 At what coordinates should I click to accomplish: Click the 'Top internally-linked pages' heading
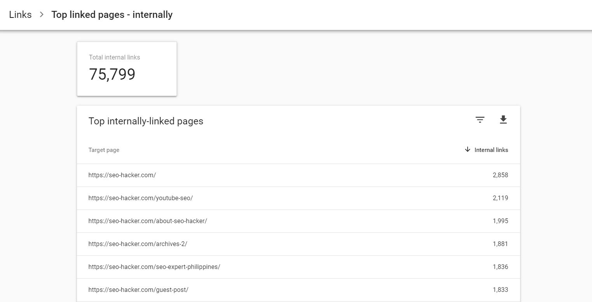146,121
